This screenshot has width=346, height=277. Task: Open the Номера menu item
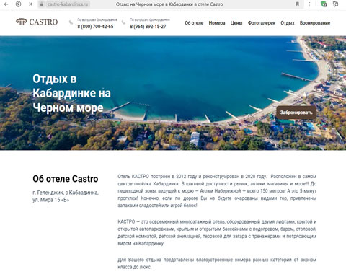coord(217,23)
